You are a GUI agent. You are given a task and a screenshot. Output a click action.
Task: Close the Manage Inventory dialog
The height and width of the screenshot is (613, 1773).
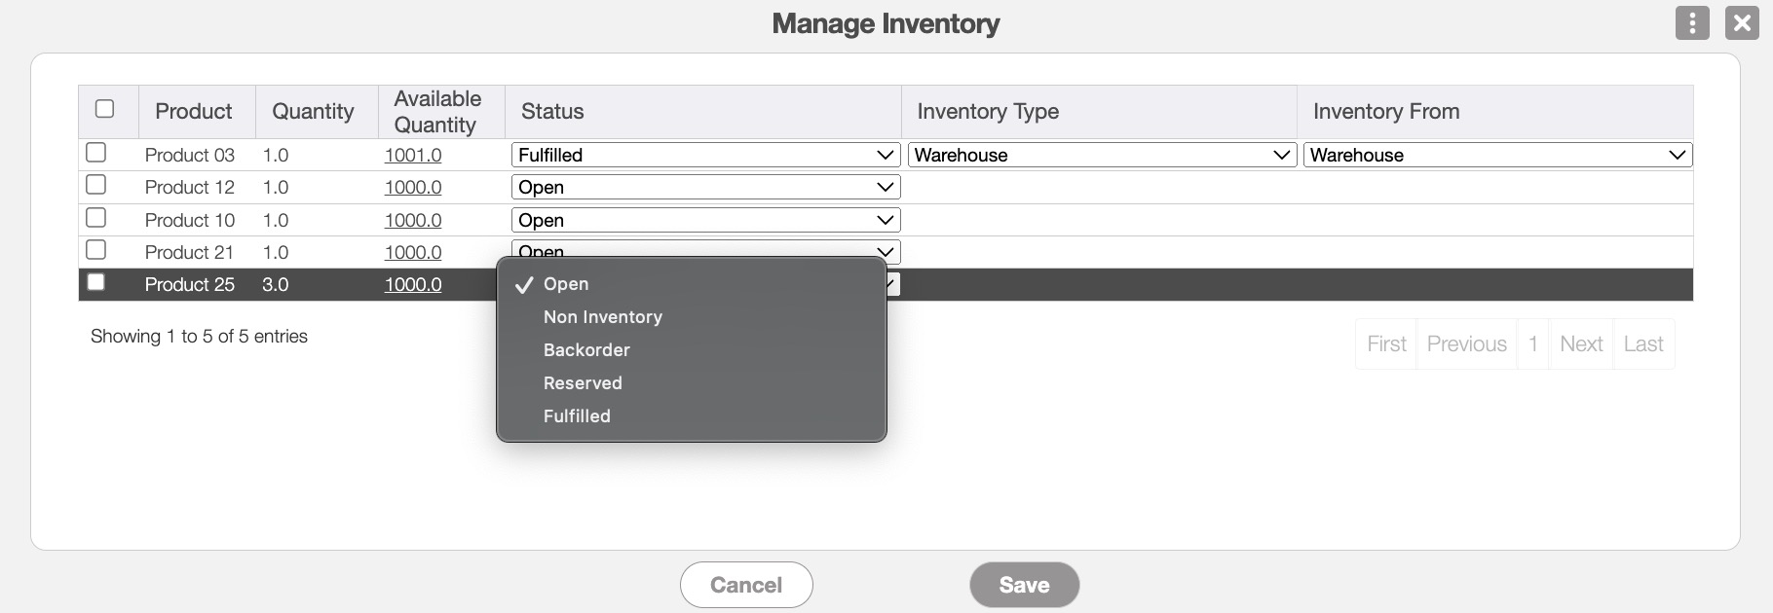[x=1742, y=22]
